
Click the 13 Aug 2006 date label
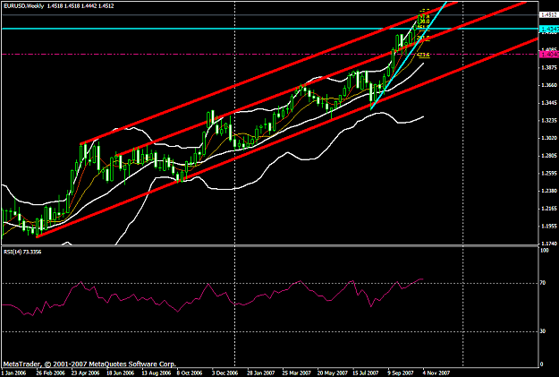coord(157,373)
